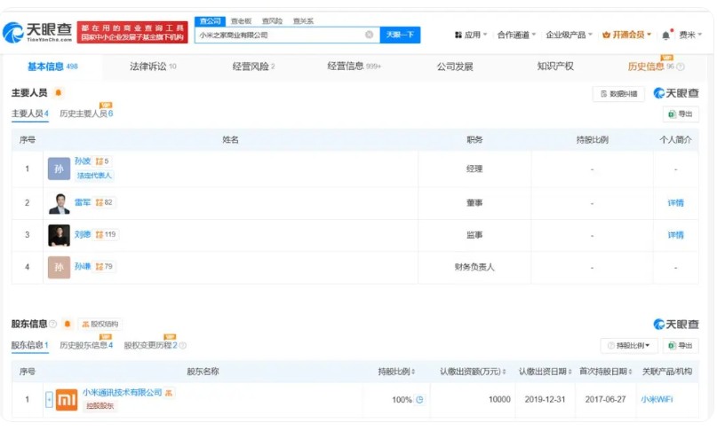Click 雷军's profile photo
Image resolution: width=717 pixels, height=431 pixels.
pyautogui.click(x=59, y=203)
